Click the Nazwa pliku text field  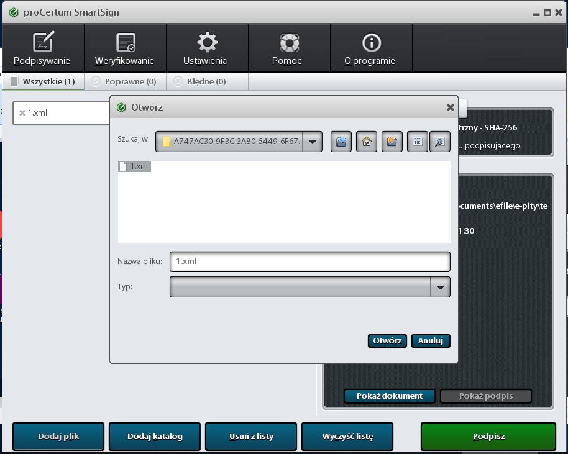309,261
